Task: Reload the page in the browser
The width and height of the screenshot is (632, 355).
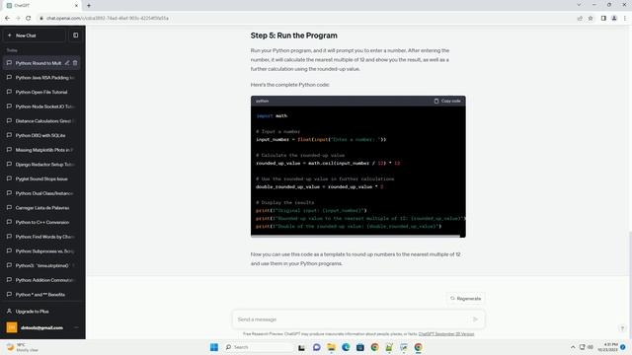Action: [29, 18]
